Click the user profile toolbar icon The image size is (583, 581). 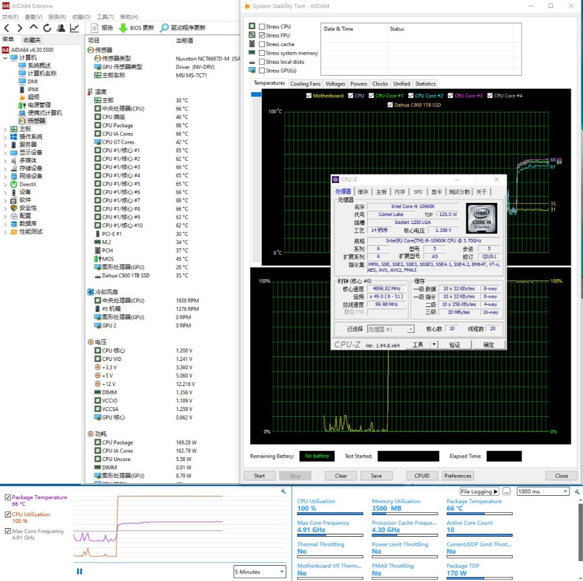point(60,28)
